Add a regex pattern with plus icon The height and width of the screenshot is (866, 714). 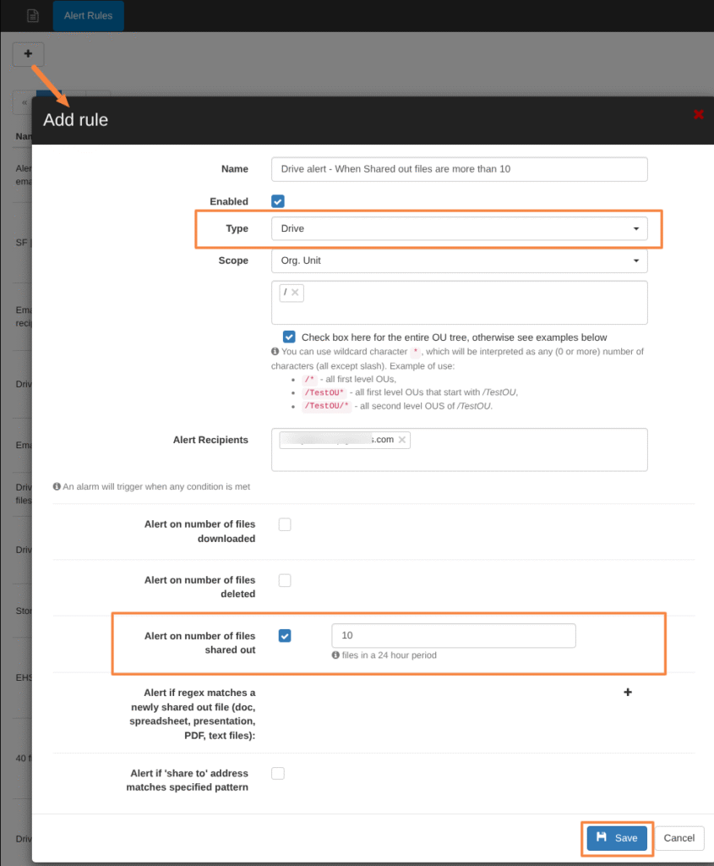[x=627, y=692]
